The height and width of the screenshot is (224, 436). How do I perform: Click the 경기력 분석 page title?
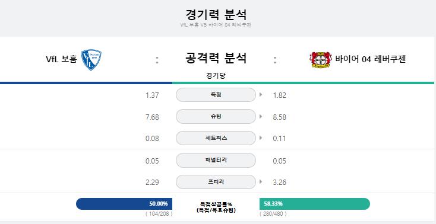point(216,14)
